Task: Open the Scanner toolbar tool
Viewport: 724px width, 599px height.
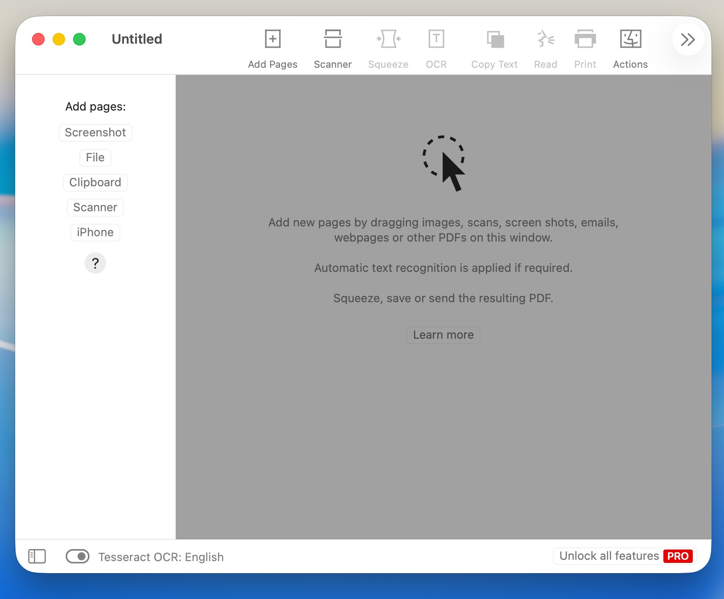Action: click(333, 39)
